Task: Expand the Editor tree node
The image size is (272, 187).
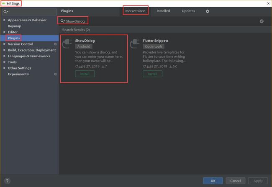Action: coord(5,32)
